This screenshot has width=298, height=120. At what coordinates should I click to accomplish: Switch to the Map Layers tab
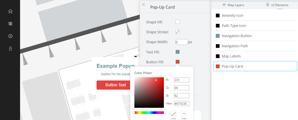click(233, 5)
